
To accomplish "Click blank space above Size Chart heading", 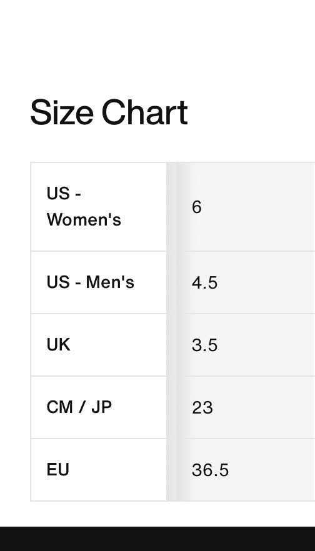I will click(157, 46).
